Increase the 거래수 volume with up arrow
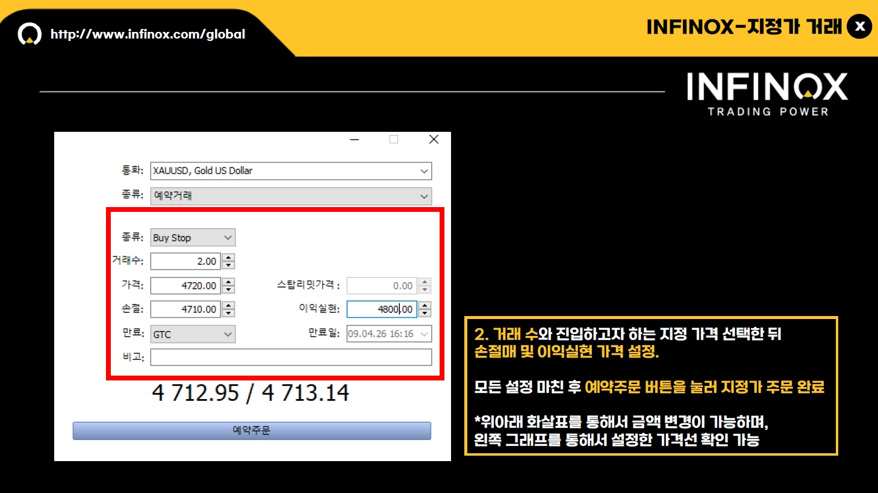878x493 pixels. point(228,258)
